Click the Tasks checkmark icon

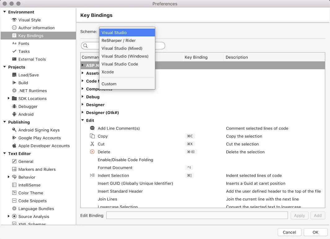point(14,51)
